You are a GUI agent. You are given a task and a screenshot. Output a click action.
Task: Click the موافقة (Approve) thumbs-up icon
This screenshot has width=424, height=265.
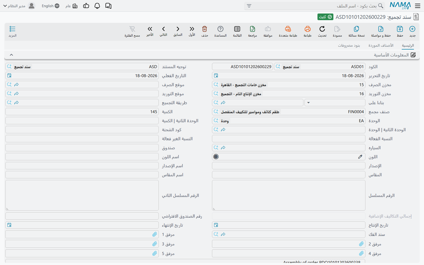click(268, 29)
